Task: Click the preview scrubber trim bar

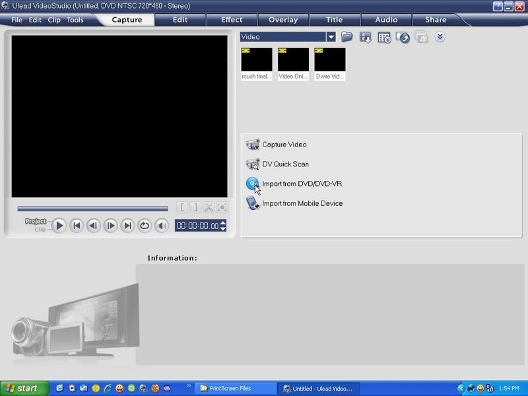Action: tap(92, 209)
